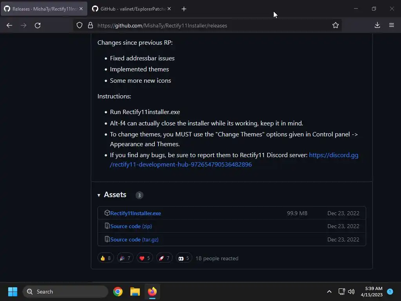Download Source code (zip)

click(131, 226)
